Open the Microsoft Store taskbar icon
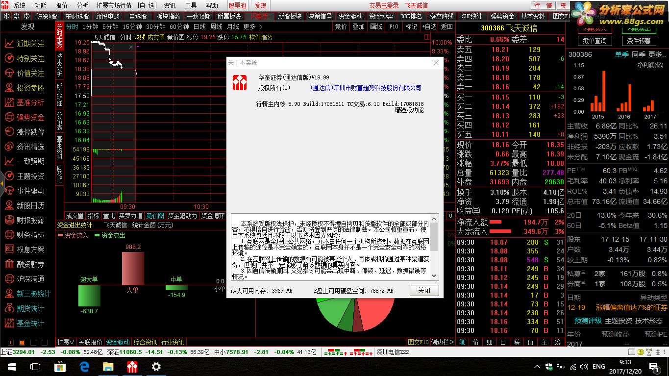Viewport: 669px width, 376px height. (x=60, y=366)
